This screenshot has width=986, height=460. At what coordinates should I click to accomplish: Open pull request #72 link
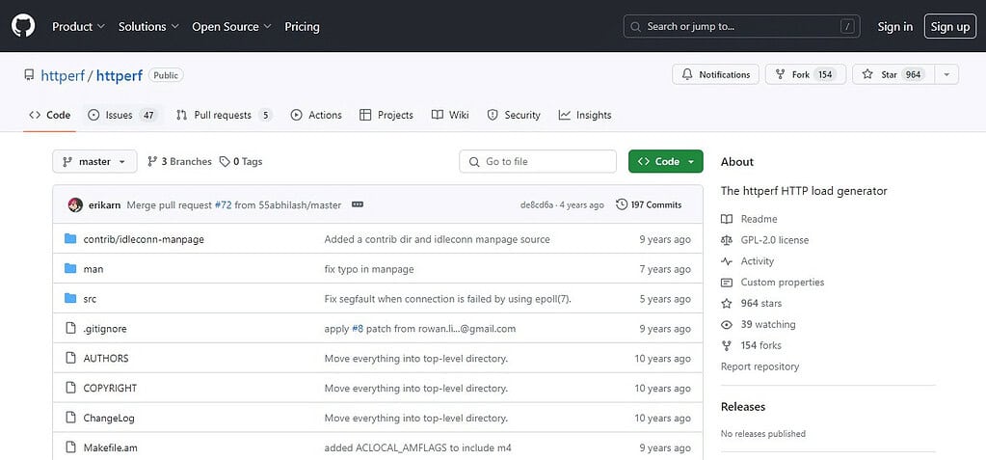pyautogui.click(x=224, y=205)
